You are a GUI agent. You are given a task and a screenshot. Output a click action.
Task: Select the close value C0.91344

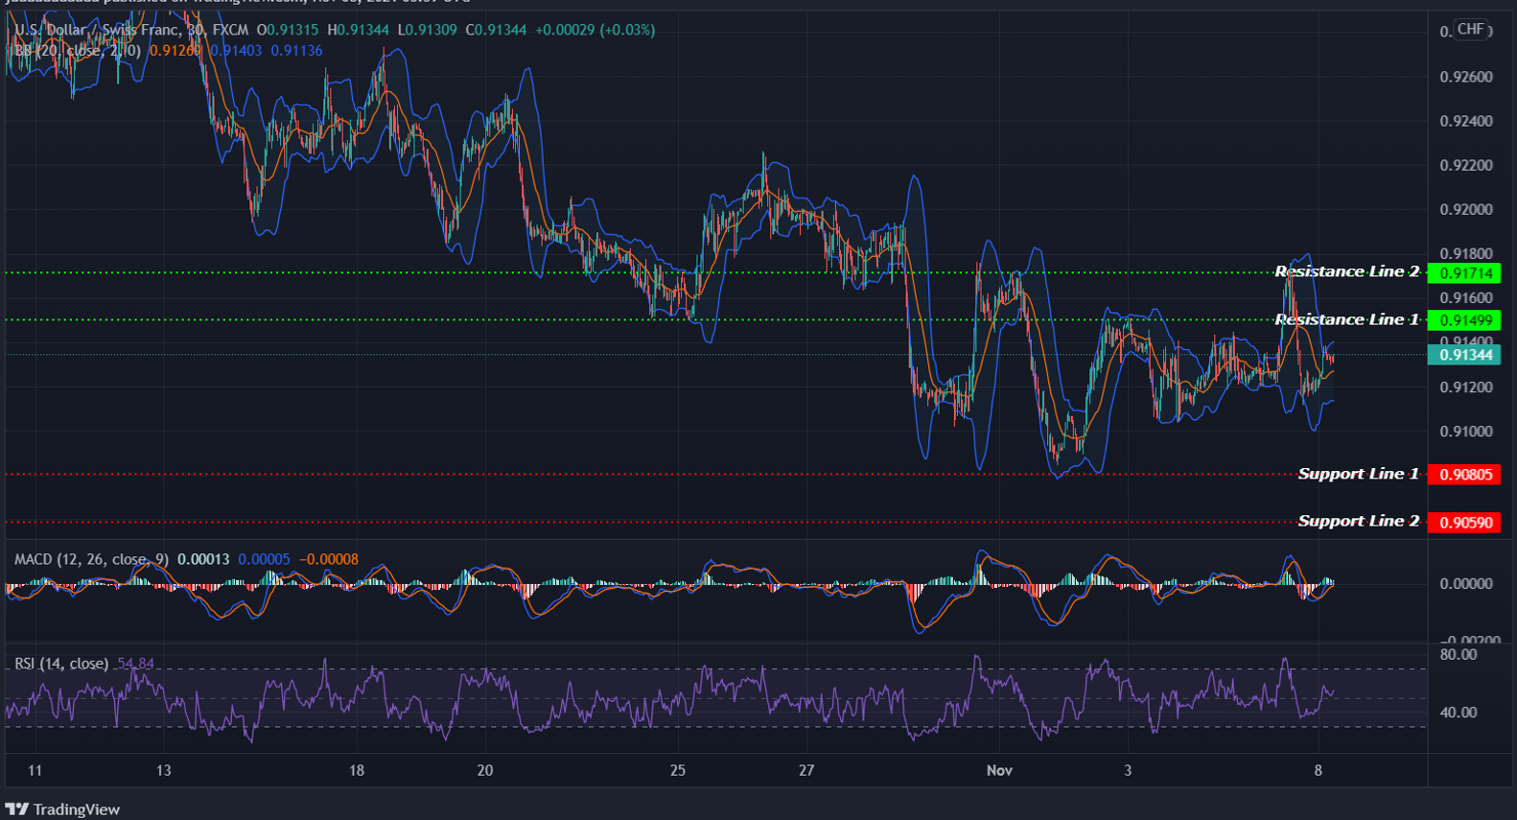pyautogui.click(x=496, y=30)
